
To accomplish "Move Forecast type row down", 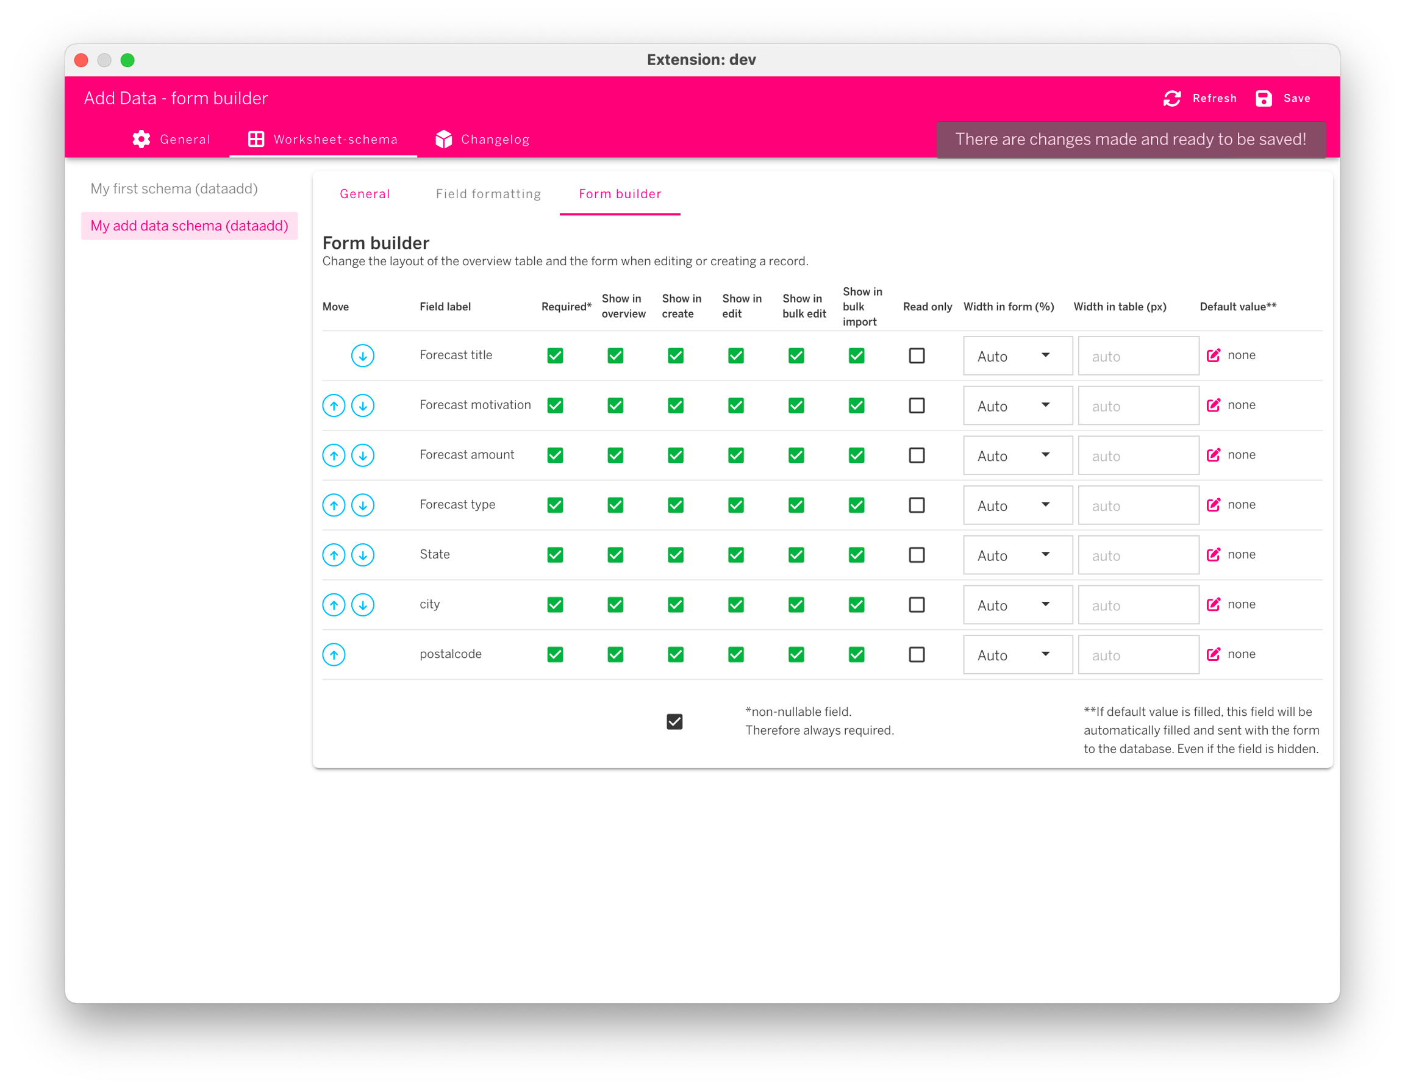I will pos(363,505).
